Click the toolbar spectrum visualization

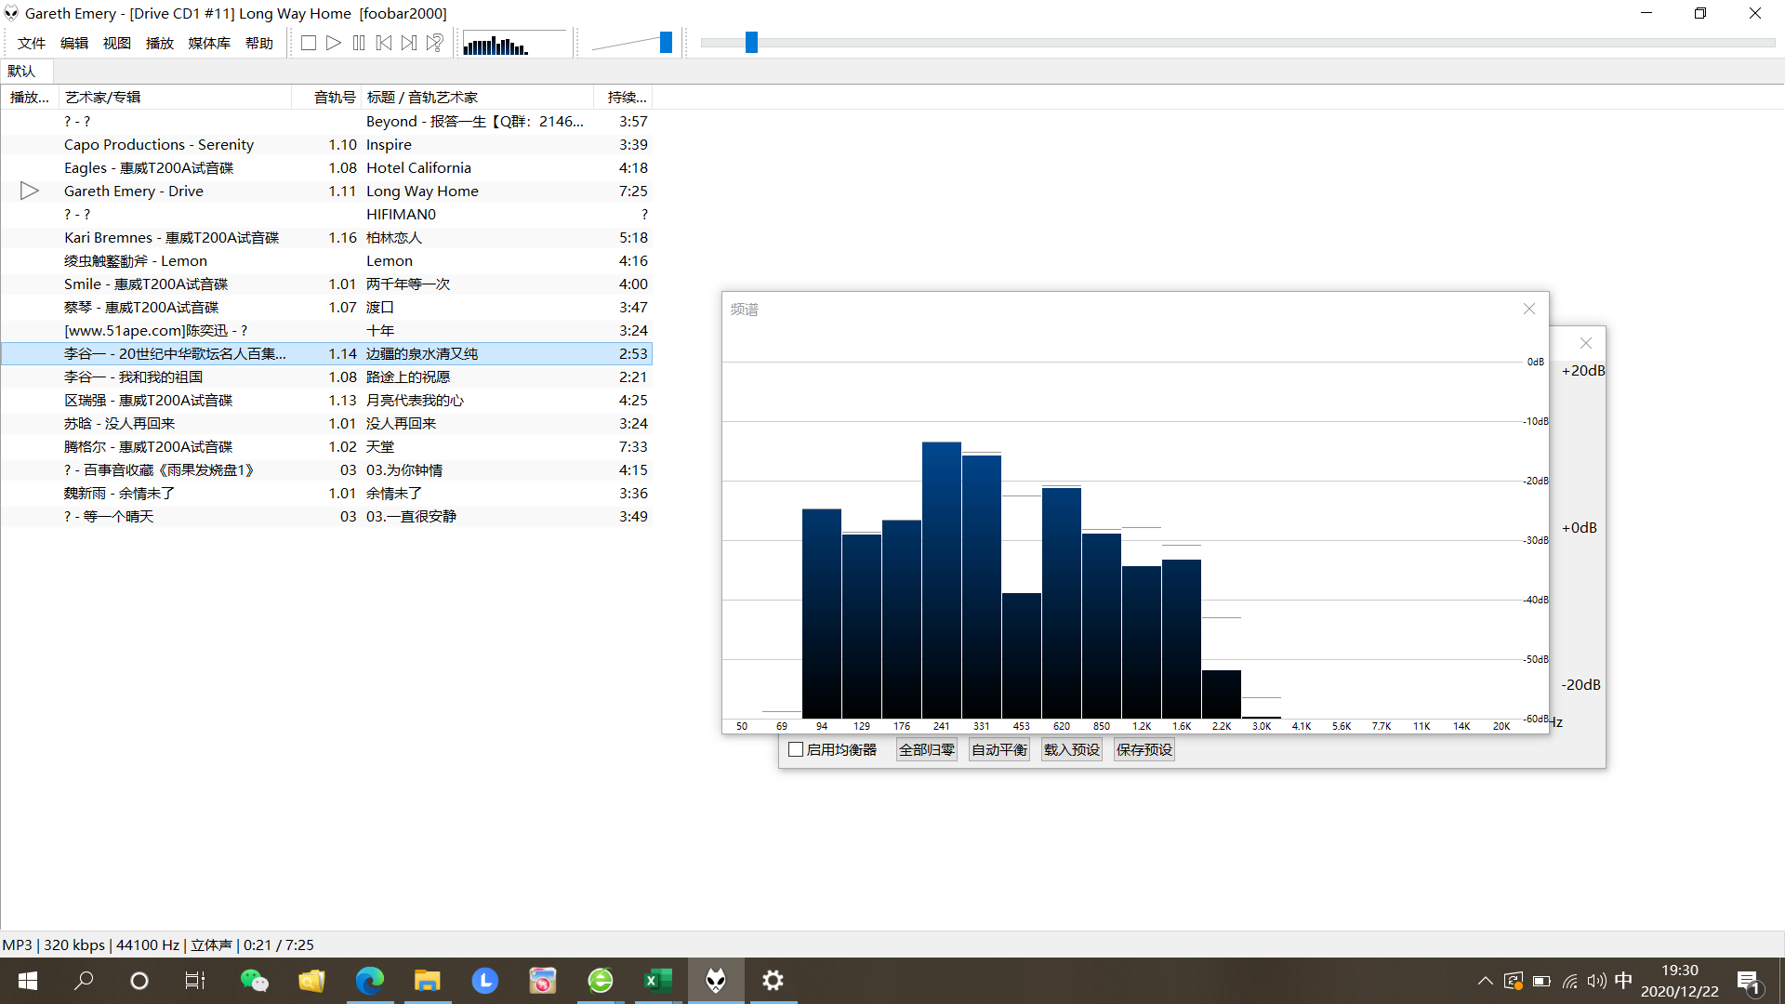click(514, 43)
